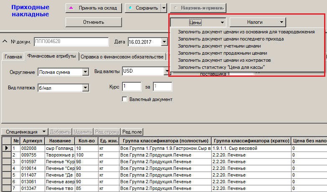Click the 'Группа классификатора (кратко)' column header
Image resolution: width=327 pixels, height=192 pixels.
pos(251,141)
